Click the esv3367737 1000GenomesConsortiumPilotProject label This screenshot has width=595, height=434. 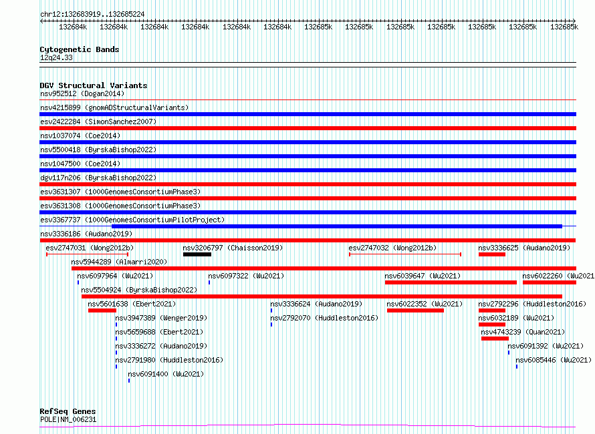pos(132,220)
